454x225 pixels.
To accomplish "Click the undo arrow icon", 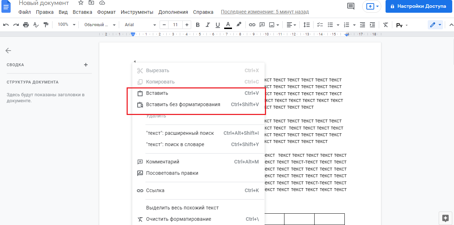I will coord(6,25).
